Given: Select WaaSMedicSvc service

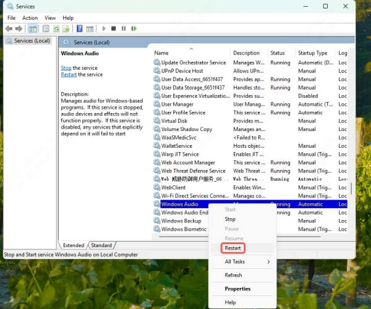Looking at the screenshot, I should [x=250, y=138].
